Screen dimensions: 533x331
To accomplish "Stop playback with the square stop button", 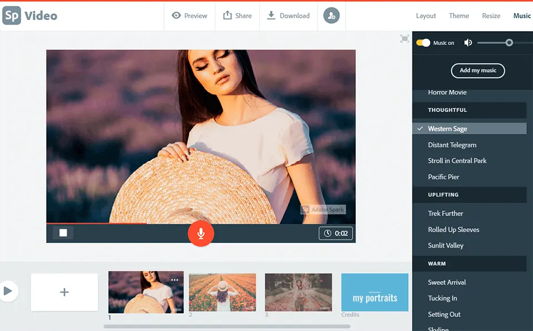I will (x=63, y=233).
